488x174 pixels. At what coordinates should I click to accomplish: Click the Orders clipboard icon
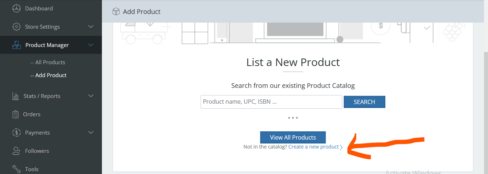[x=16, y=114]
